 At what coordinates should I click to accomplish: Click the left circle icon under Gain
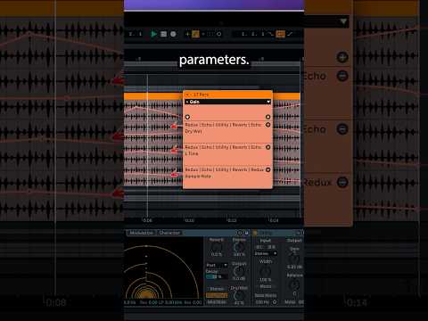pyautogui.click(x=187, y=117)
